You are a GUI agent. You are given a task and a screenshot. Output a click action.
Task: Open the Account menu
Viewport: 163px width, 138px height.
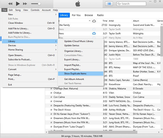pos(46,10)
